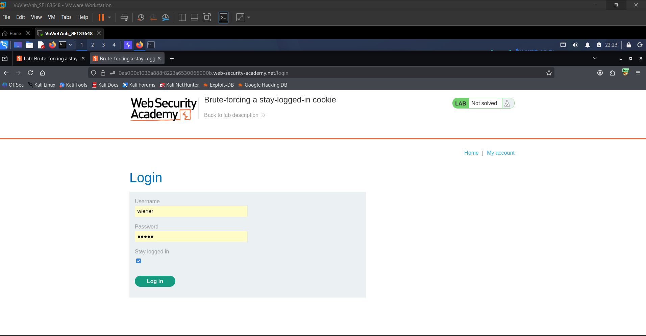The image size is (646, 336).
Task: Click Send Ctrl+Alt+Del icon in VMware toolbar
Action: point(124,18)
